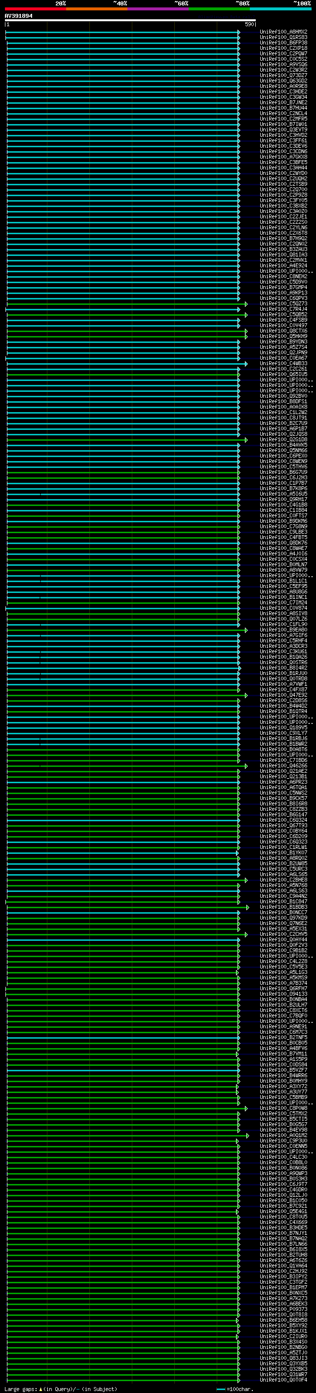
Task: Click the arrowhead of the UniRef100_Q47E92 alignment
Action: click(246, 695)
